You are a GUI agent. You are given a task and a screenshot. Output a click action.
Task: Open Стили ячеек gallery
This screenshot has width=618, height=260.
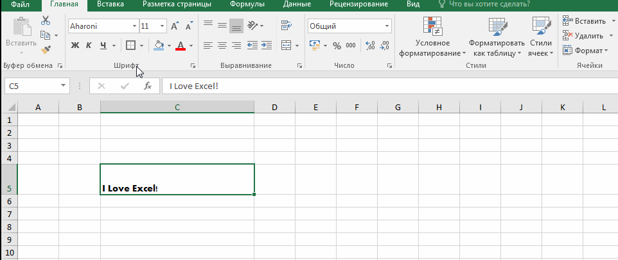[x=541, y=37]
